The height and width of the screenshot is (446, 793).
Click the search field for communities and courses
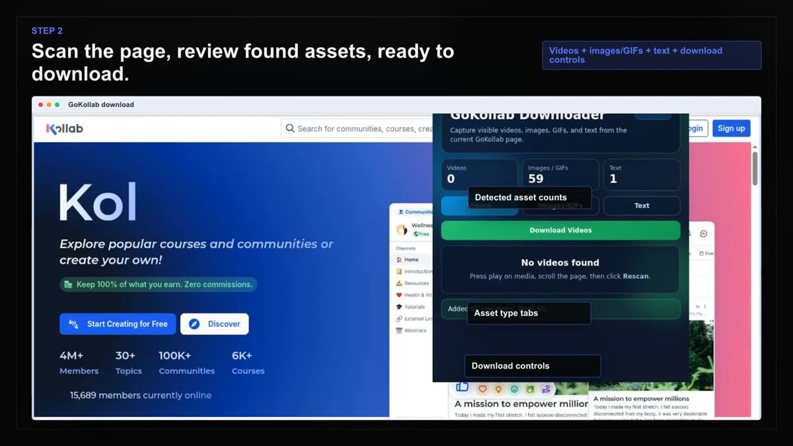[358, 129]
